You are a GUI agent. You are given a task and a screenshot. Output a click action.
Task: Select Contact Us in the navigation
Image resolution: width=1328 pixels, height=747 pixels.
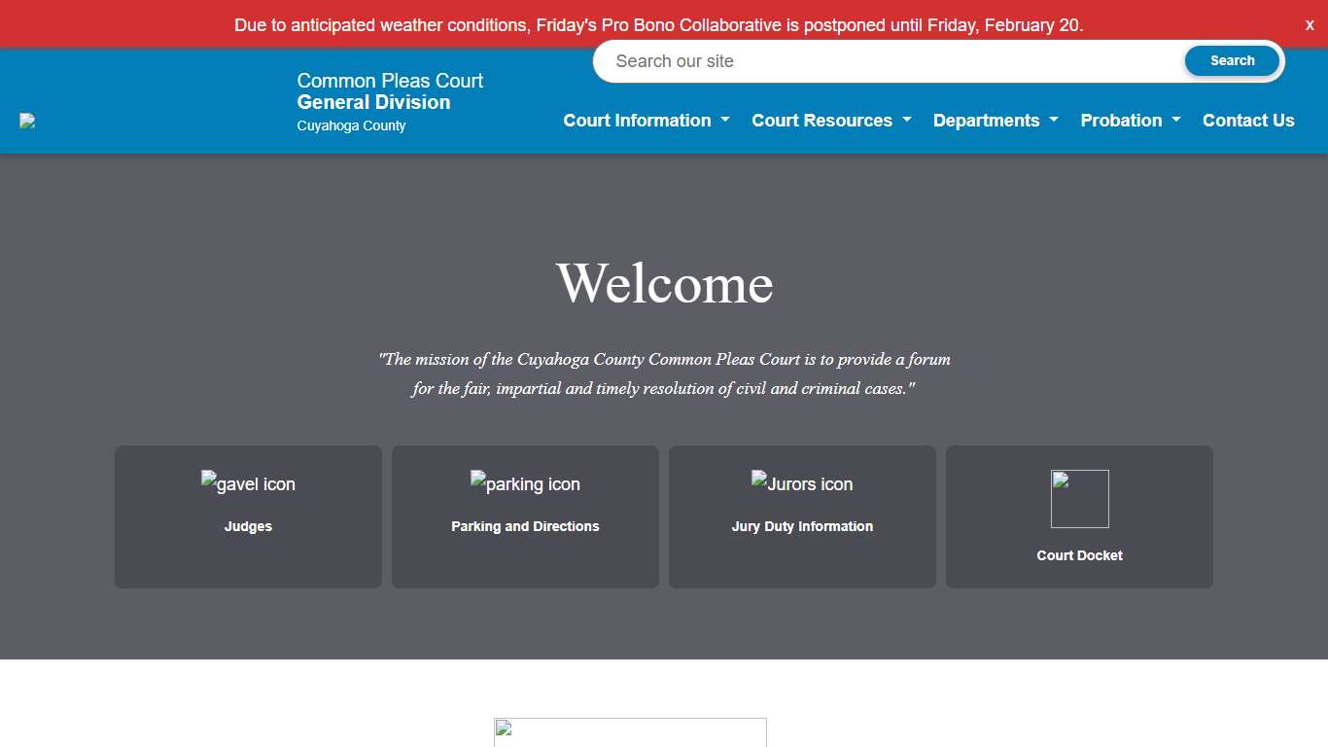[1248, 120]
